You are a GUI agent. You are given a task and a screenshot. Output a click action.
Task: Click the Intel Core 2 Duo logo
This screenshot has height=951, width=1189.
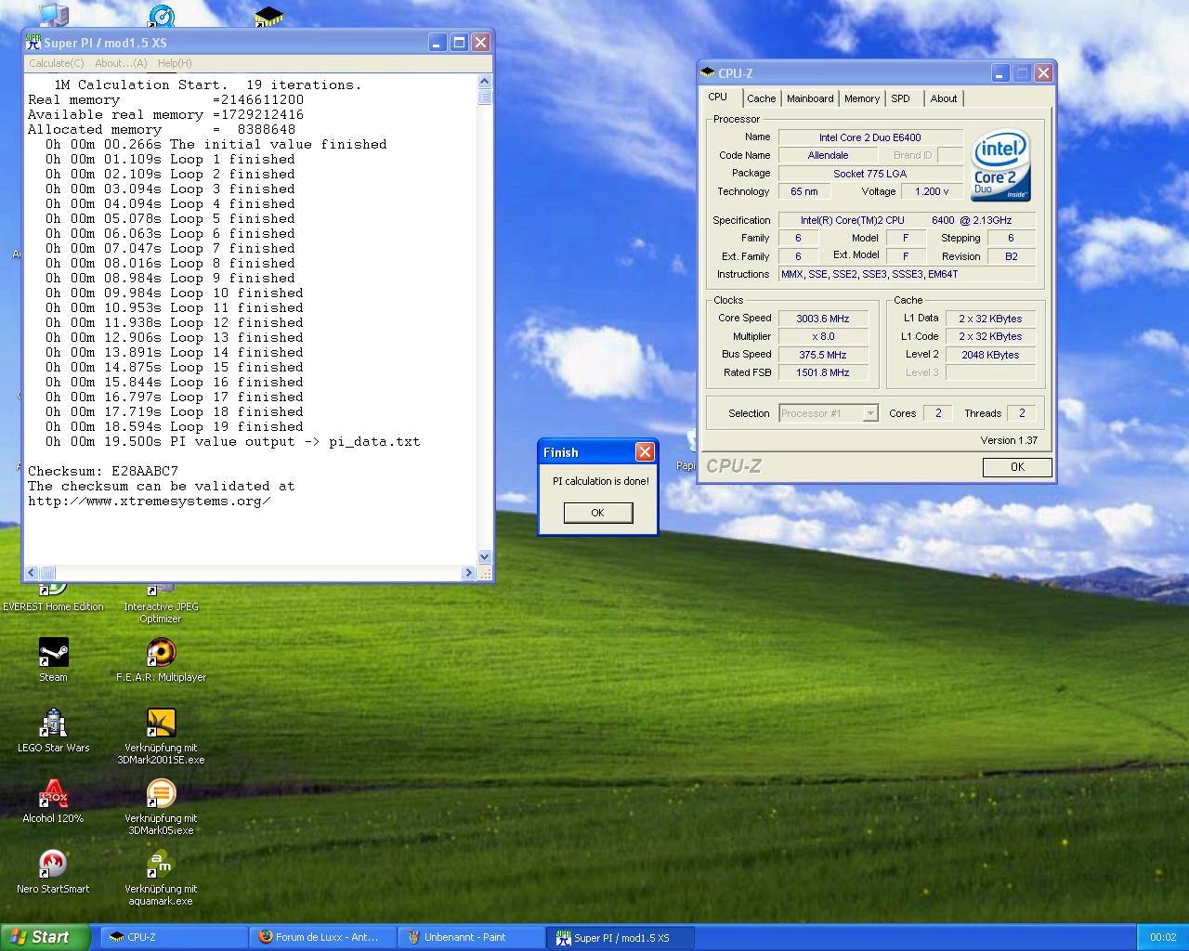click(x=1000, y=165)
